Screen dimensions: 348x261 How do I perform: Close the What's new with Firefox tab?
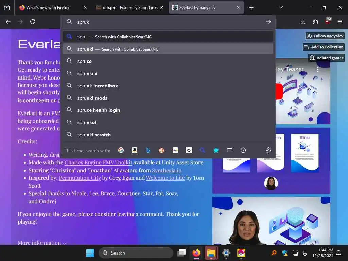coord(85,8)
